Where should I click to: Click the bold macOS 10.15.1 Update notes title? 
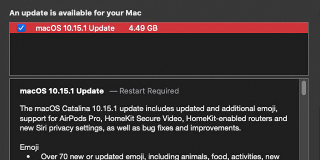tap(62, 91)
